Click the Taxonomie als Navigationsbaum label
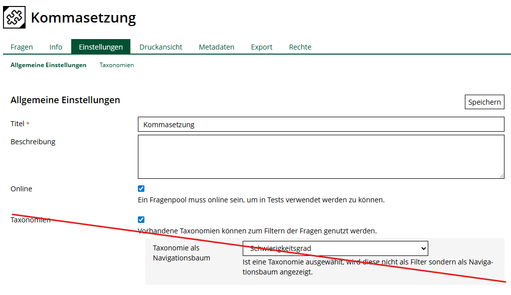 click(181, 253)
